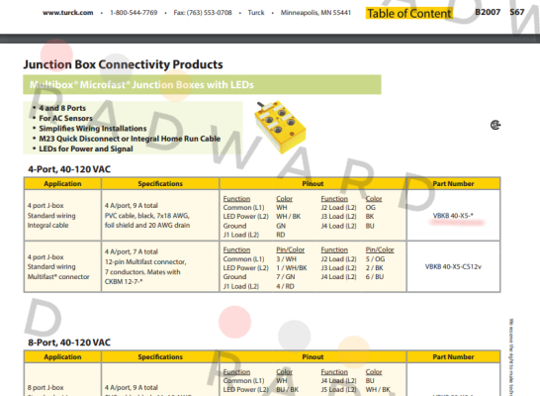Click the yellow junction box product image
Viewport: 540px width, 396px height.
(280, 127)
